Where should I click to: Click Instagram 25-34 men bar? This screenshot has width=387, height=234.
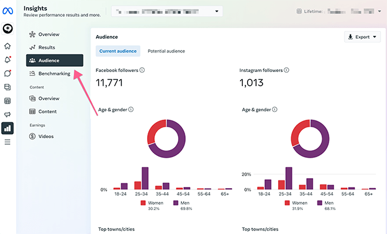[x=289, y=178]
